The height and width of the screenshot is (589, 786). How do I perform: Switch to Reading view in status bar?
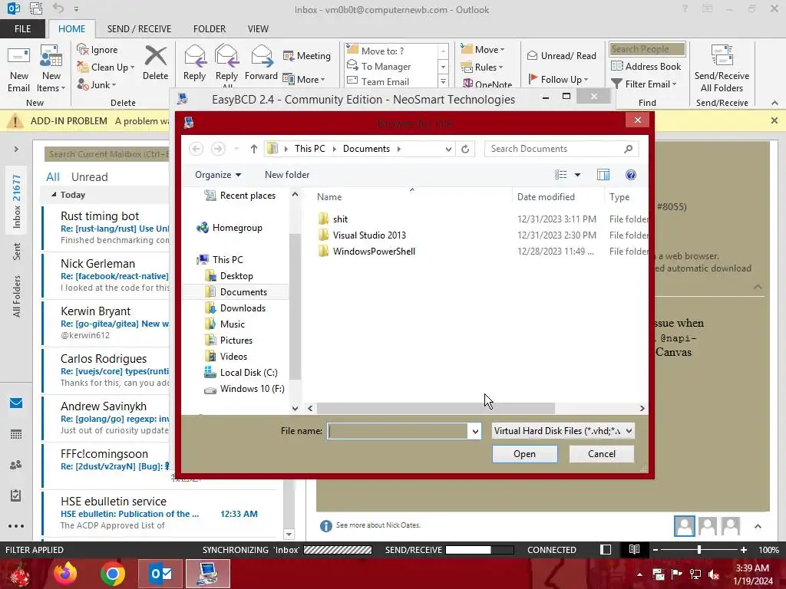634,549
